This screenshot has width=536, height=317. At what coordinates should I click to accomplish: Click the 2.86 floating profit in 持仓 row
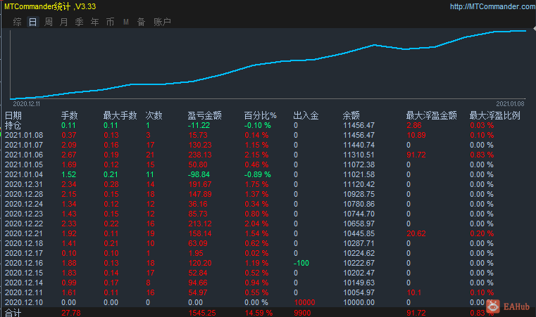414,125
